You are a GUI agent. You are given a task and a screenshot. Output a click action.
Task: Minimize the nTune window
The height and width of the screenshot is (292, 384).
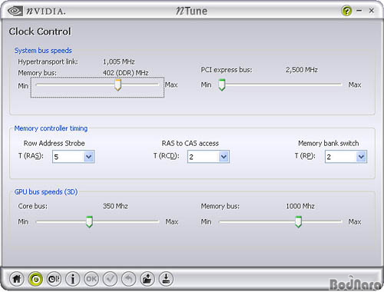click(x=359, y=11)
